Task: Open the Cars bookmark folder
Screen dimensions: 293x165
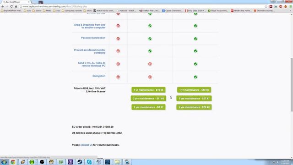Action: 27,11
